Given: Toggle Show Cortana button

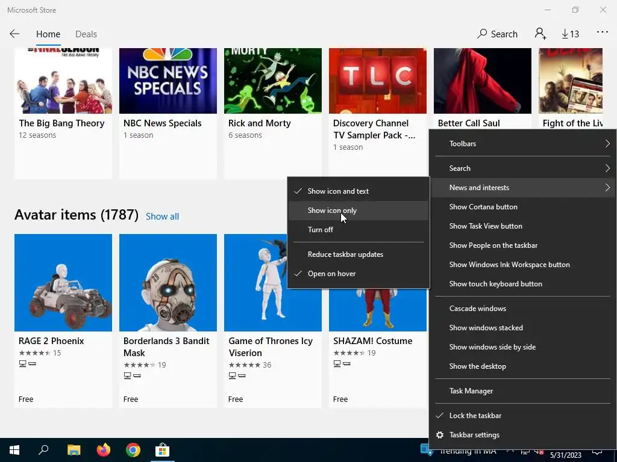Looking at the screenshot, I should [524, 207].
